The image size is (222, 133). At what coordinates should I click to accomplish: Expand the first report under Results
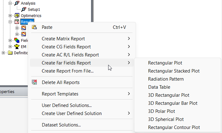point(17,28)
